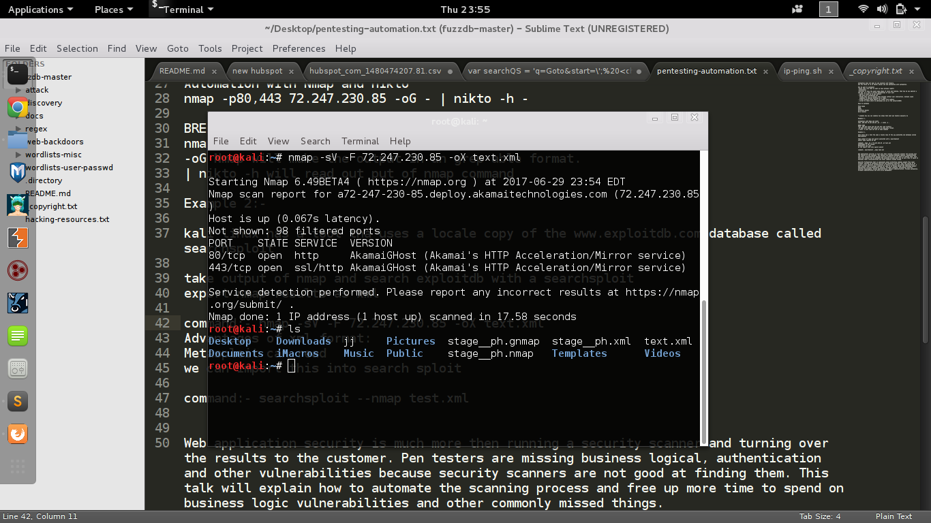Open the Applications menu
The image size is (931, 523).
coord(40,9)
